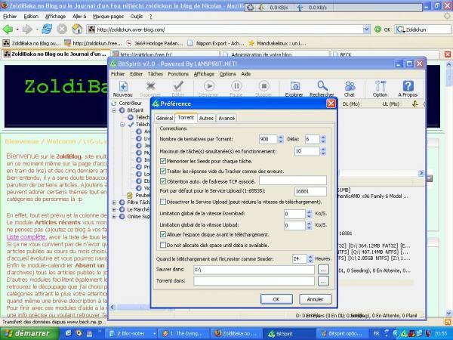Expand the Online Support tree node

[x=114, y=217]
